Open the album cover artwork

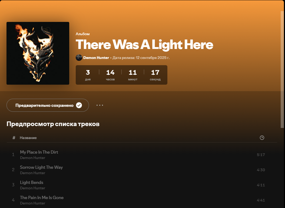[x=38, y=53]
